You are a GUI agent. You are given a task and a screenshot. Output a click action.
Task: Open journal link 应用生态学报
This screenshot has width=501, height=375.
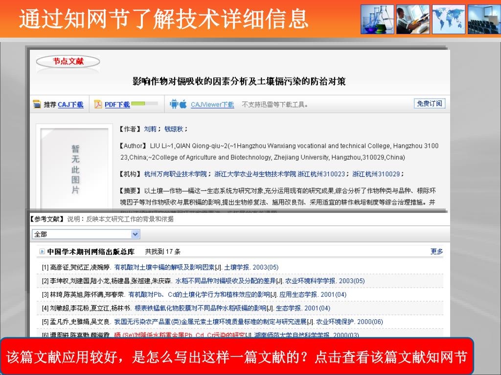pos(298,294)
